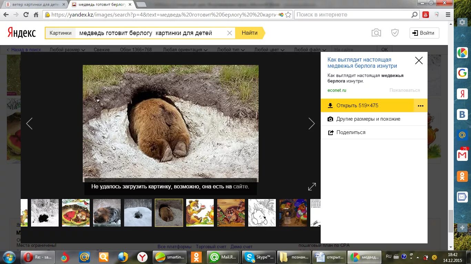Viewport: 471px width, 264px height.
Task: Open the Windows Start button
Action: tap(9, 257)
